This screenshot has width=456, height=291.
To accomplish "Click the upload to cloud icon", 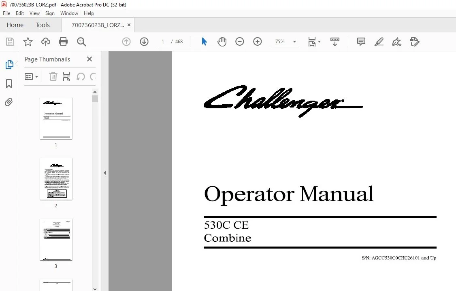I will (x=46, y=42).
